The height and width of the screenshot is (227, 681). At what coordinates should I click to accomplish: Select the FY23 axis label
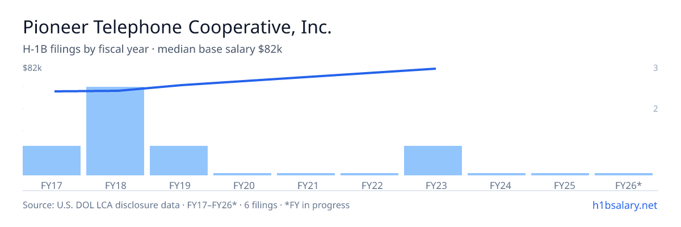(433, 185)
